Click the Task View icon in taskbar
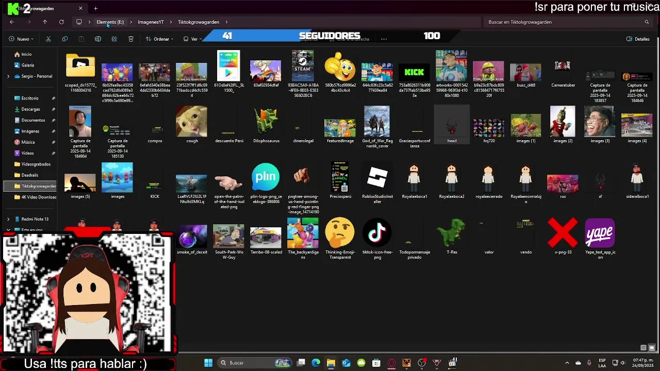This screenshot has width=660, height=371. [x=301, y=363]
